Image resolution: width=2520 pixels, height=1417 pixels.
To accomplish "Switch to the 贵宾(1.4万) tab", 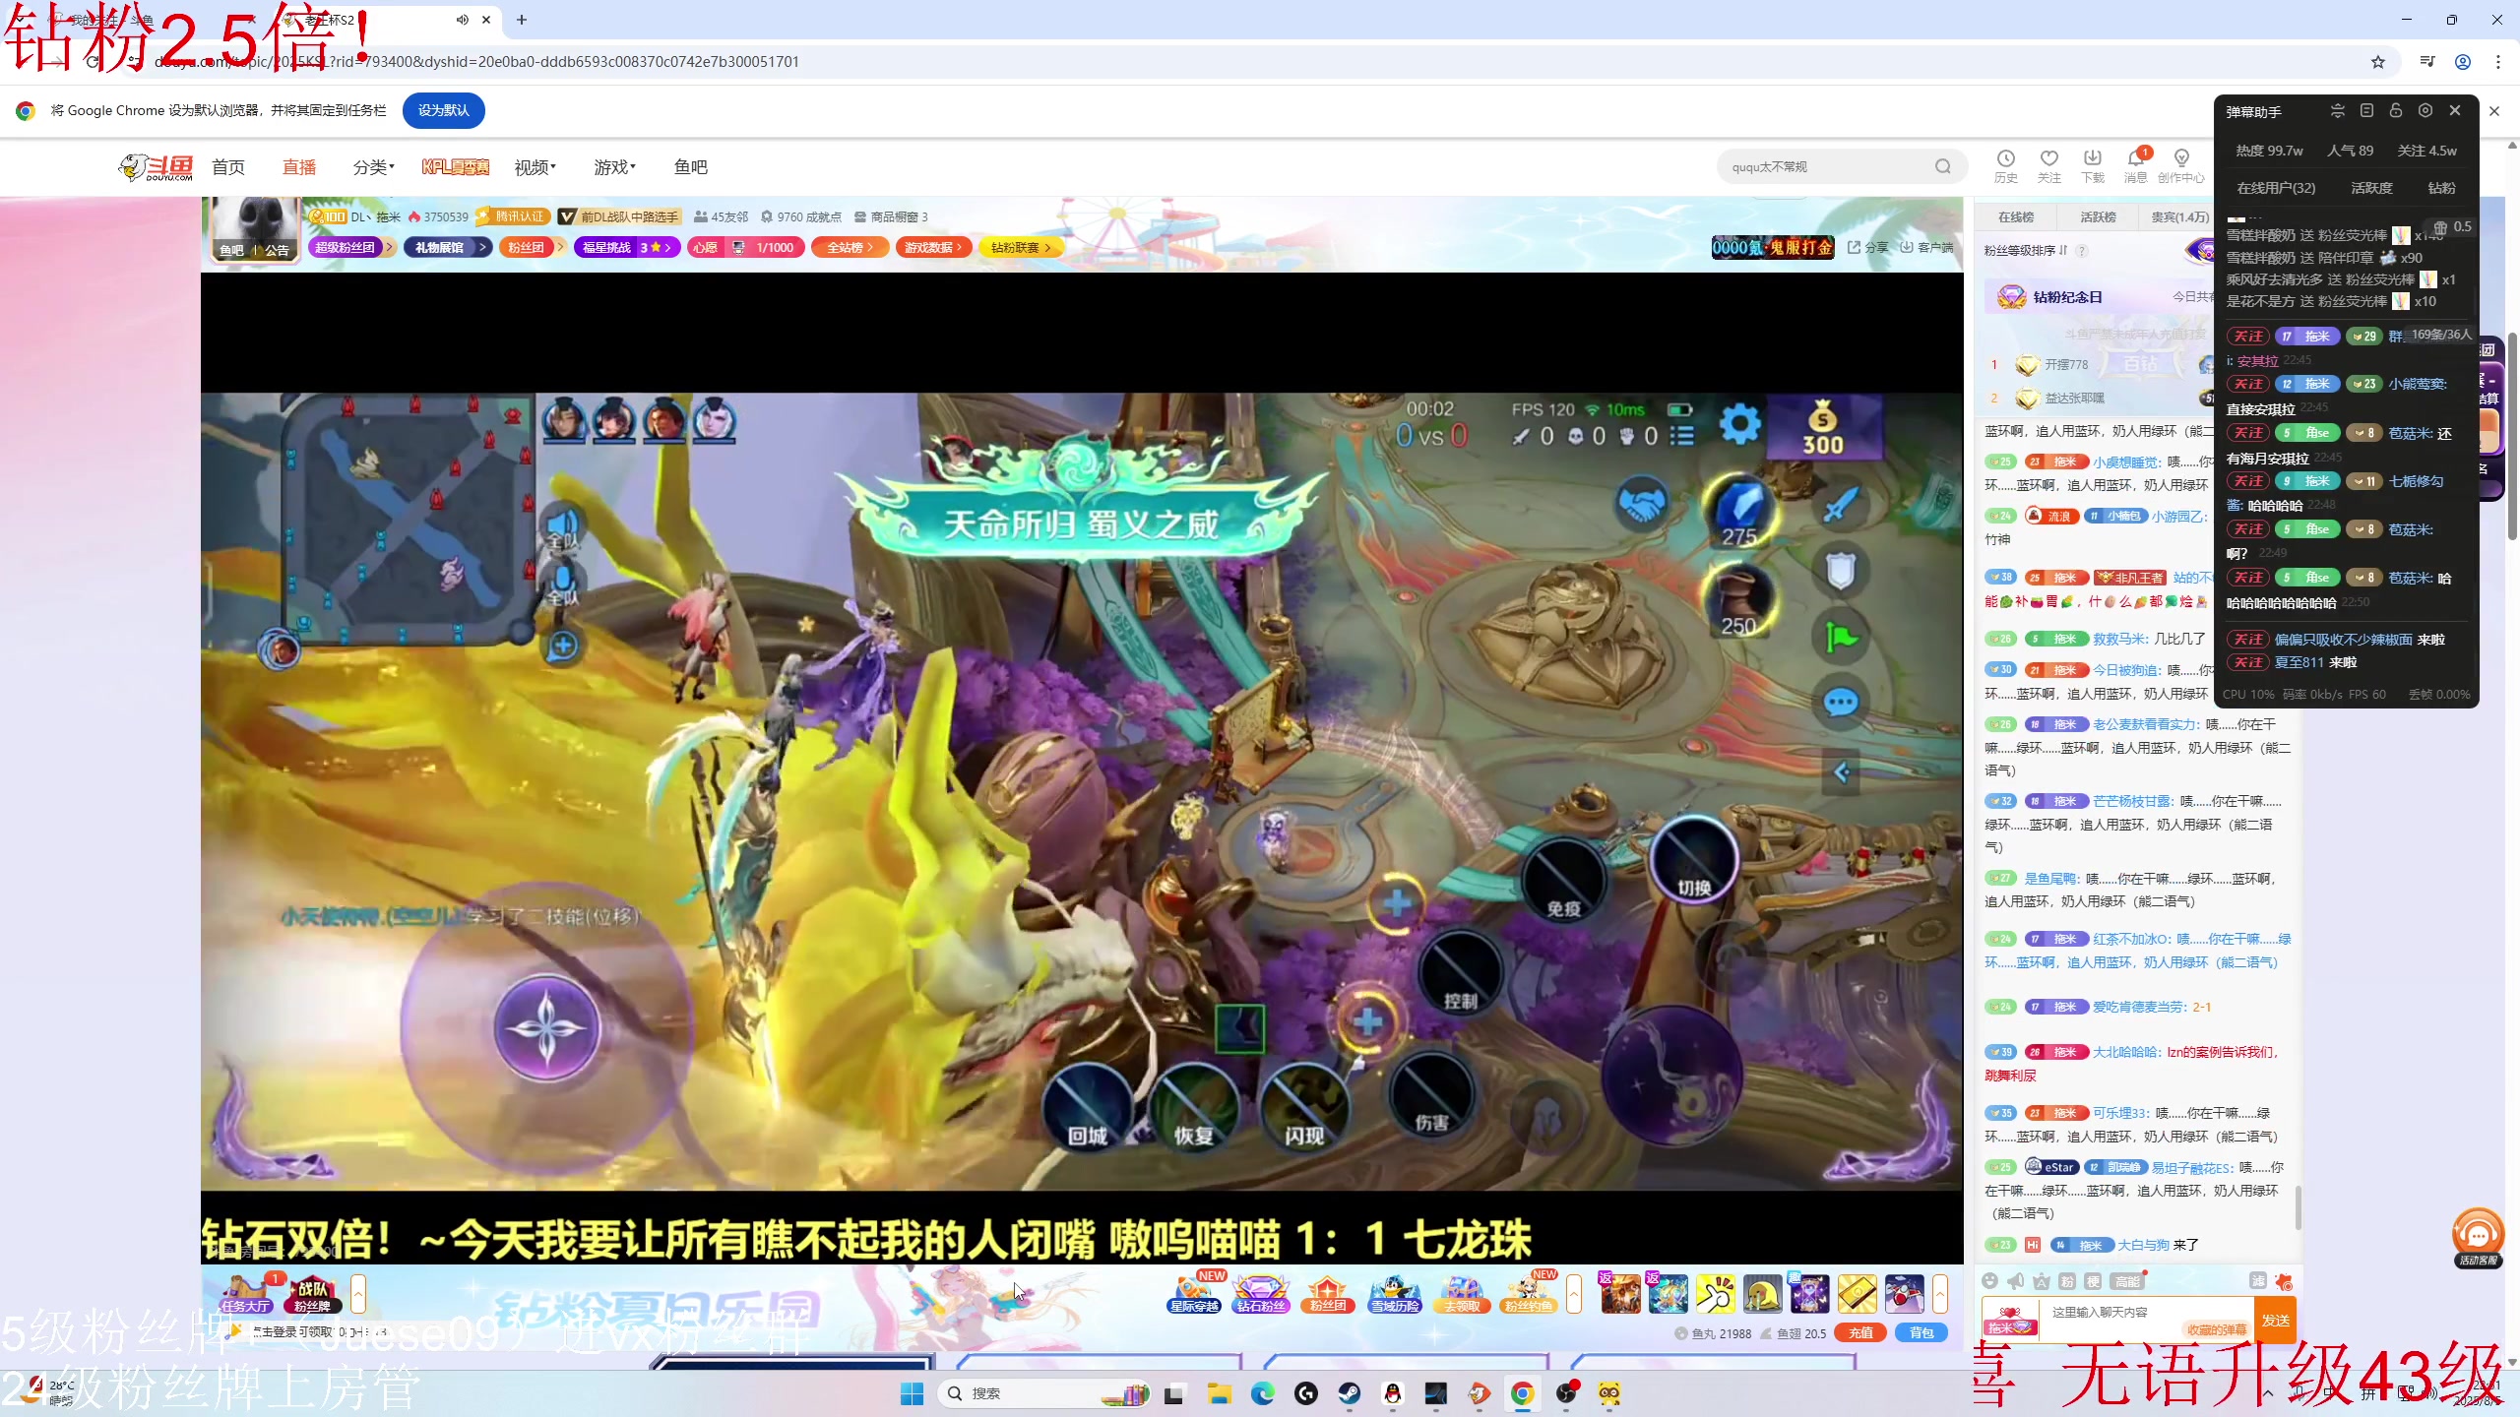I will coord(2179,216).
